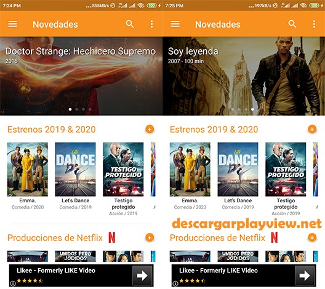Tap 'Comedia / 2020' under Emma., left screen

tap(28, 207)
